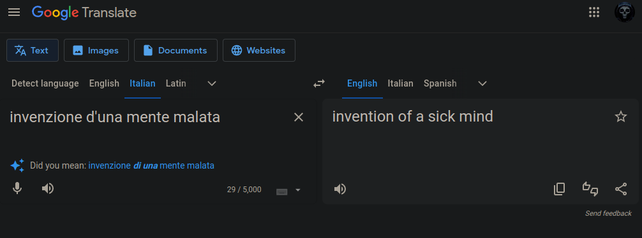Save translation with the star icon
The height and width of the screenshot is (238, 642).
click(x=621, y=116)
